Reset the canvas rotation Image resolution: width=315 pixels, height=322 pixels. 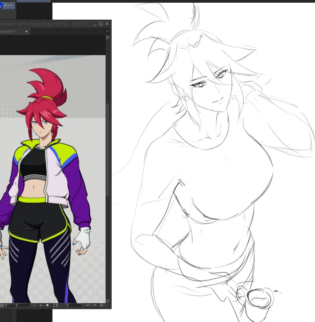click(x=101, y=305)
